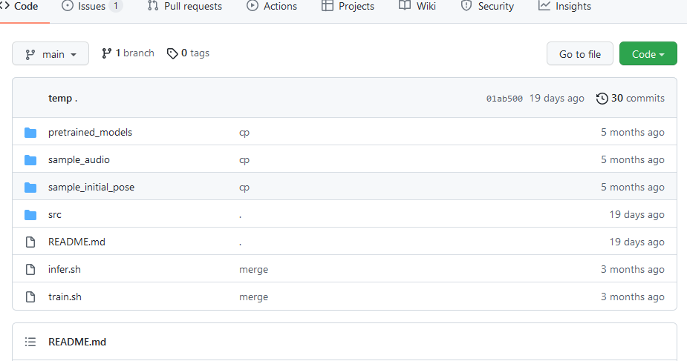
Task: Click the commits history clock icon
Action: click(602, 99)
